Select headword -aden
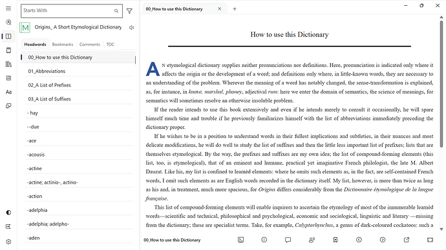Image resolution: width=446 pixels, height=250 pixels. [79, 238]
